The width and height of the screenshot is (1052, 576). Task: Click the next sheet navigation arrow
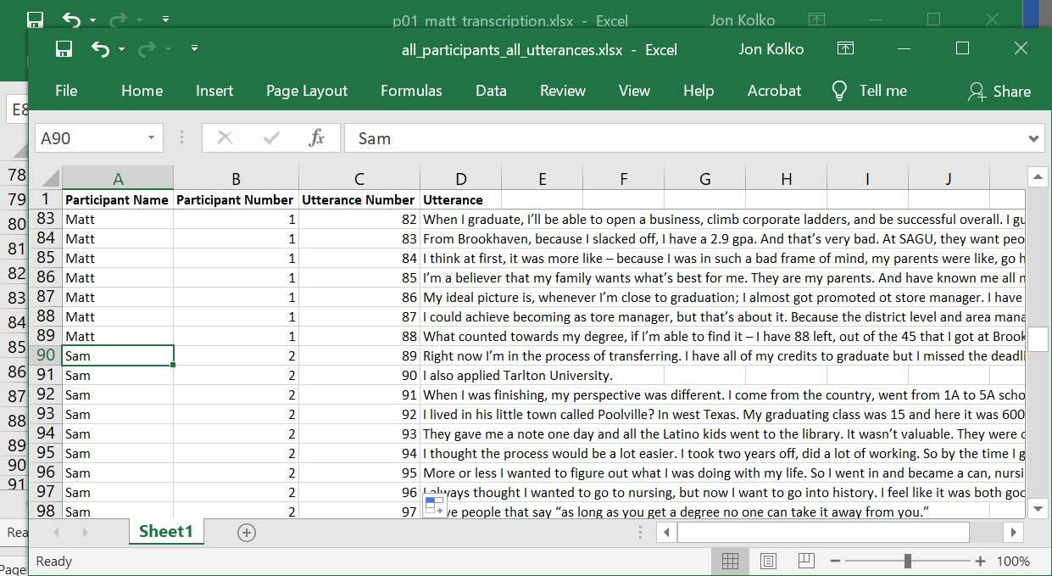tap(85, 532)
